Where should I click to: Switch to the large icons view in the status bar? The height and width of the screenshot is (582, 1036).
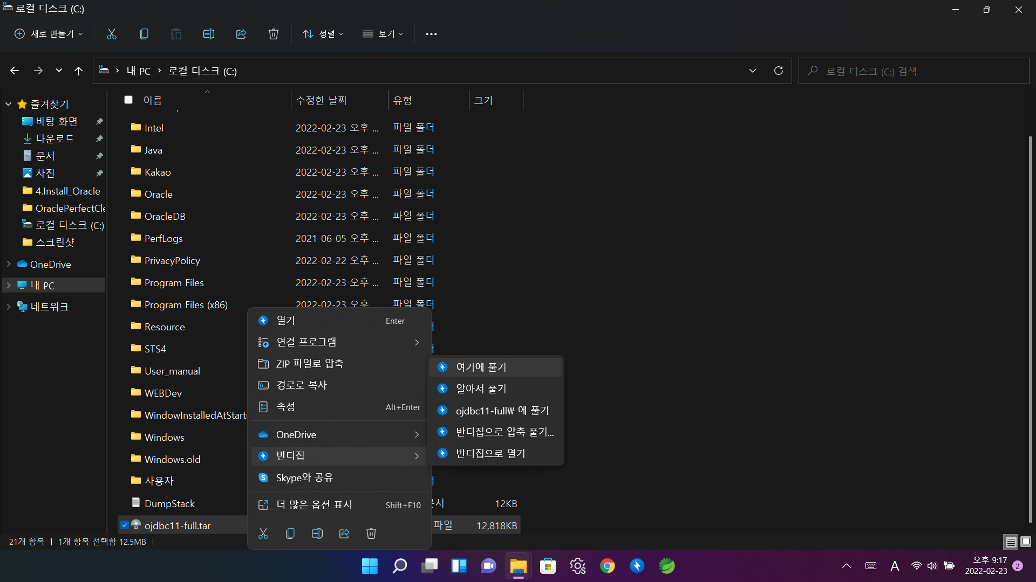1026,542
